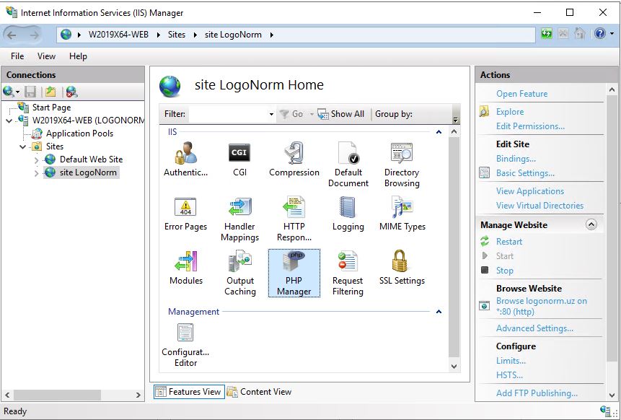Collapse the Management group section
Image resolution: width=621 pixels, height=420 pixels.
[x=439, y=312]
